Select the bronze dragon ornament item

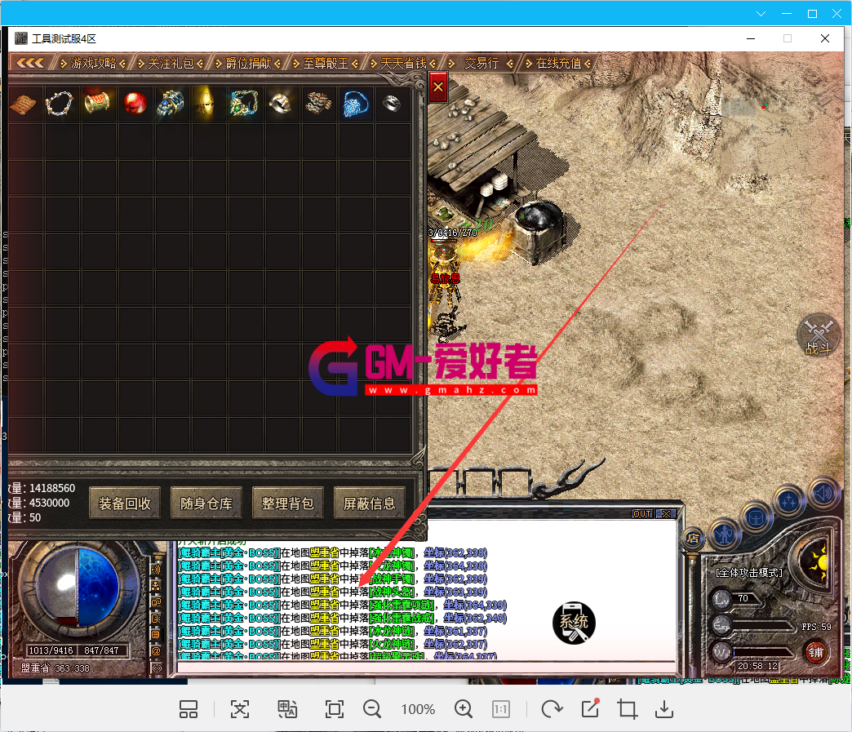(x=318, y=103)
